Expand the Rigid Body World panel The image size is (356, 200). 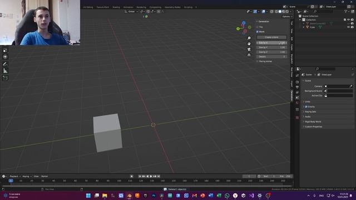313,122
